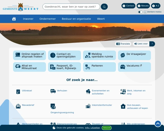
Task: Accept cookies with the Akkoord button
Action: click(107, 128)
